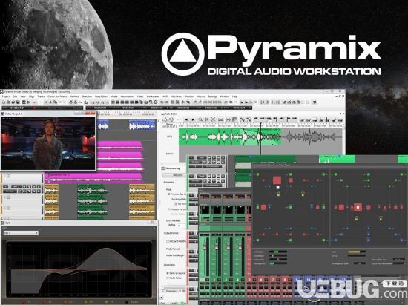Click the mixer channel 2 fader handle
The height and width of the screenshot is (305, 408).
(216, 246)
